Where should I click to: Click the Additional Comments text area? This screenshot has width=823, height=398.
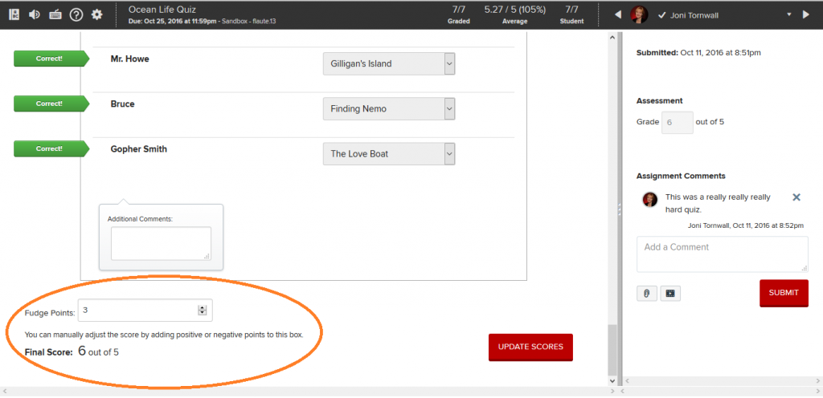[161, 243]
